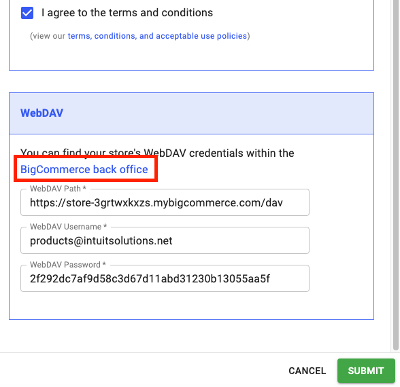Screen dimensions: 400x387
Task: Focus the WebDAV Username field
Action: [x=165, y=240]
